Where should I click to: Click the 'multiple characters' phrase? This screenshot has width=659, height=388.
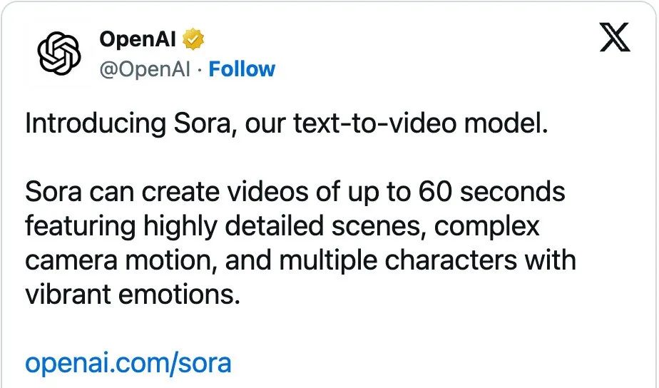398,260
